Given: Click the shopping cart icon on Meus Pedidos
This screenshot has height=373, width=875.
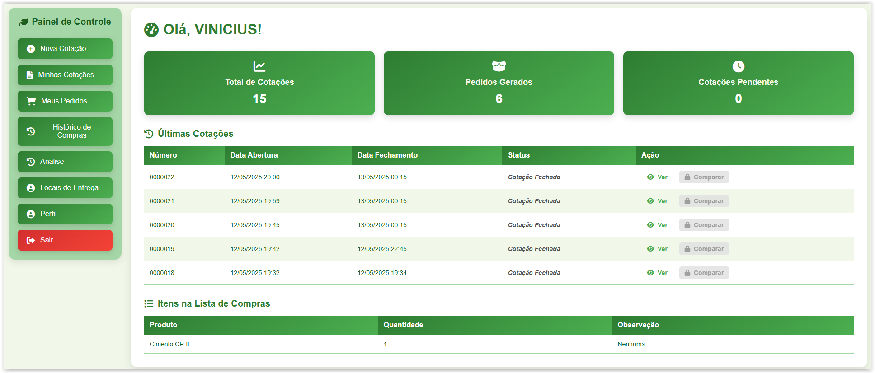Looking at the screenshot, I should [31, 101].
